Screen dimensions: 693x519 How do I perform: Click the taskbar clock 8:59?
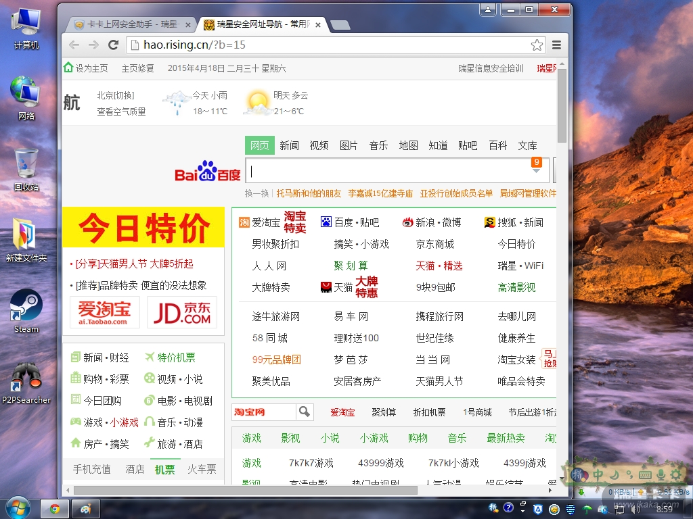click(665, 510)
